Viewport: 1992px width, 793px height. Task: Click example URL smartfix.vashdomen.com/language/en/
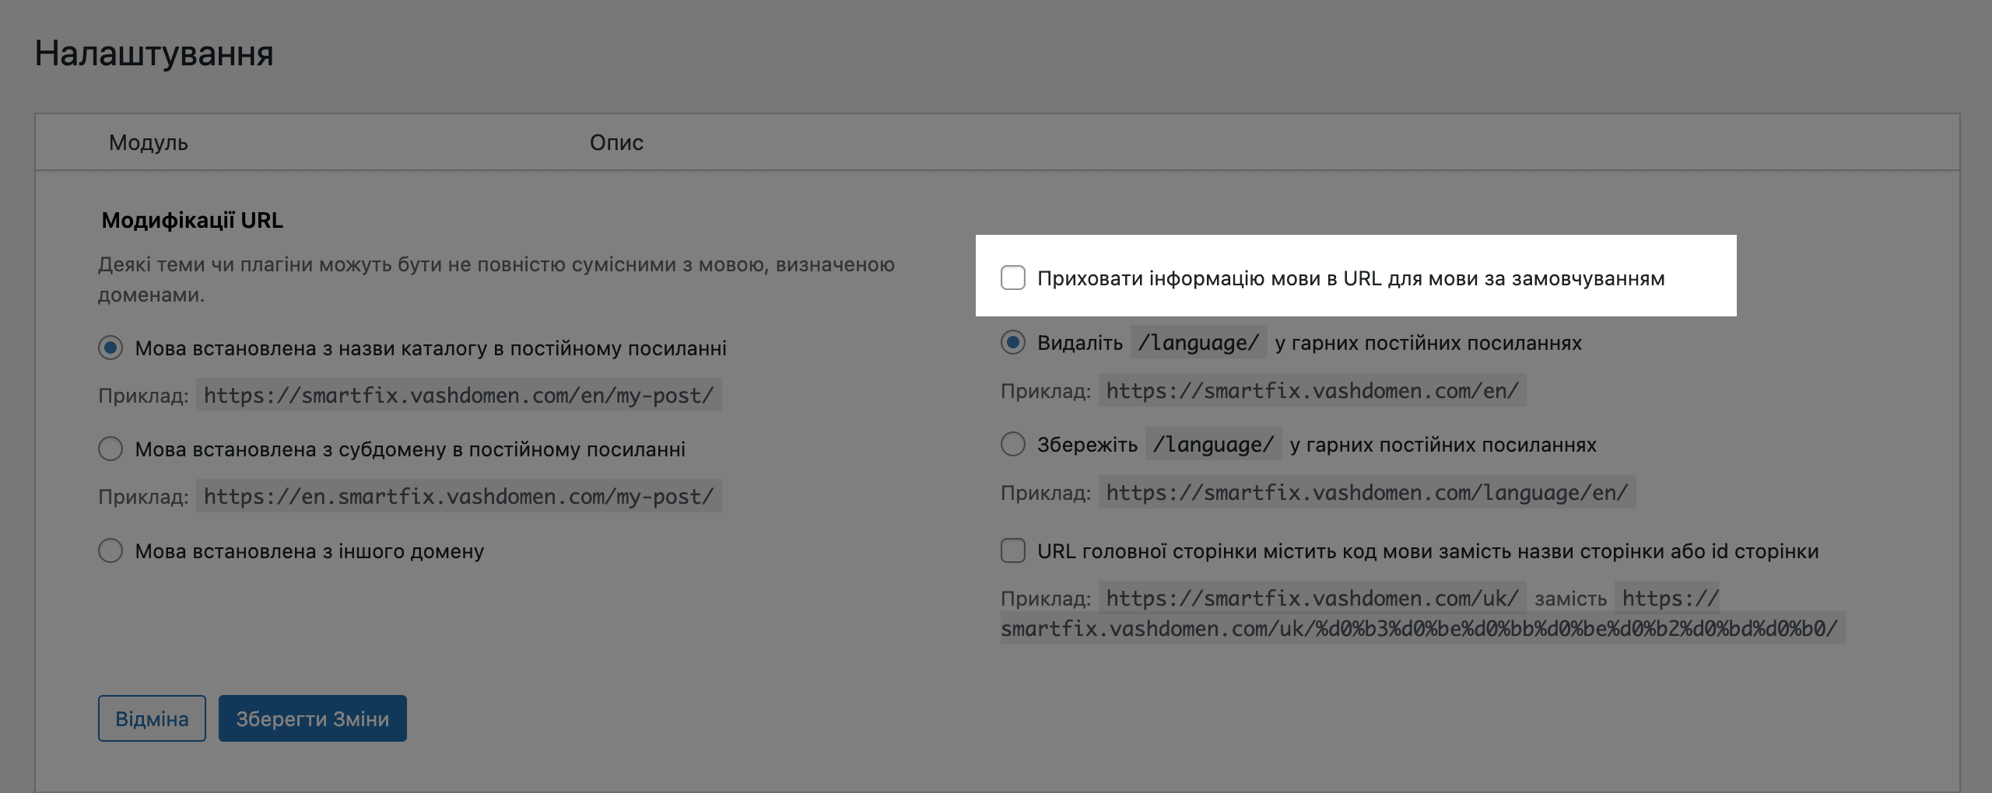click(x=1367, y=492)
